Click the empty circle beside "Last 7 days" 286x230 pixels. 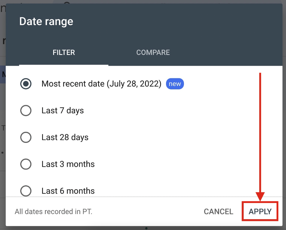[26, 110]
